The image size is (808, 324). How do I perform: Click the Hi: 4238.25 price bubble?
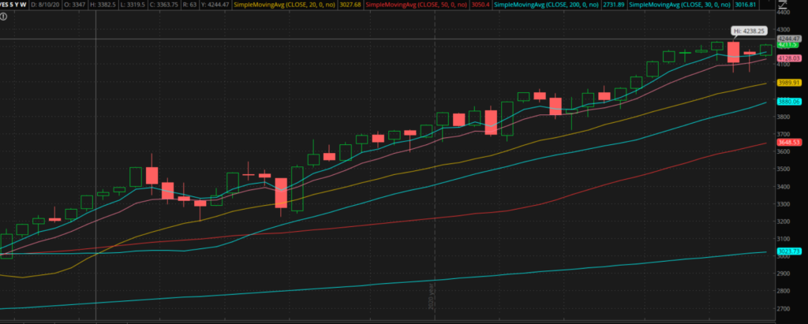750,31
